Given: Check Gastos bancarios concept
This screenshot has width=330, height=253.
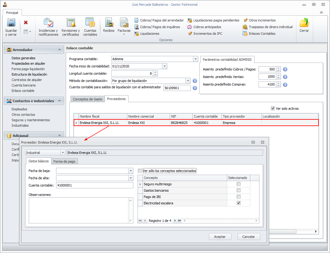Looking at the screenshot, I should pos(238,190).
